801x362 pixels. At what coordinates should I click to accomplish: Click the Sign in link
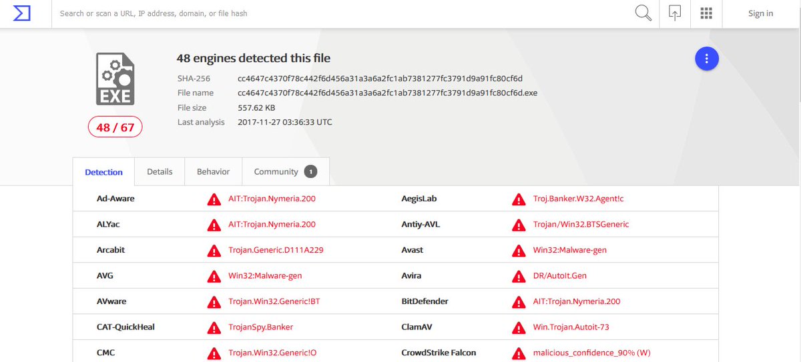tap(760, 13)
